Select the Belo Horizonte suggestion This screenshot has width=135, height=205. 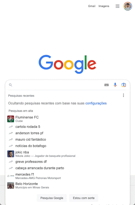coord(68,186)
